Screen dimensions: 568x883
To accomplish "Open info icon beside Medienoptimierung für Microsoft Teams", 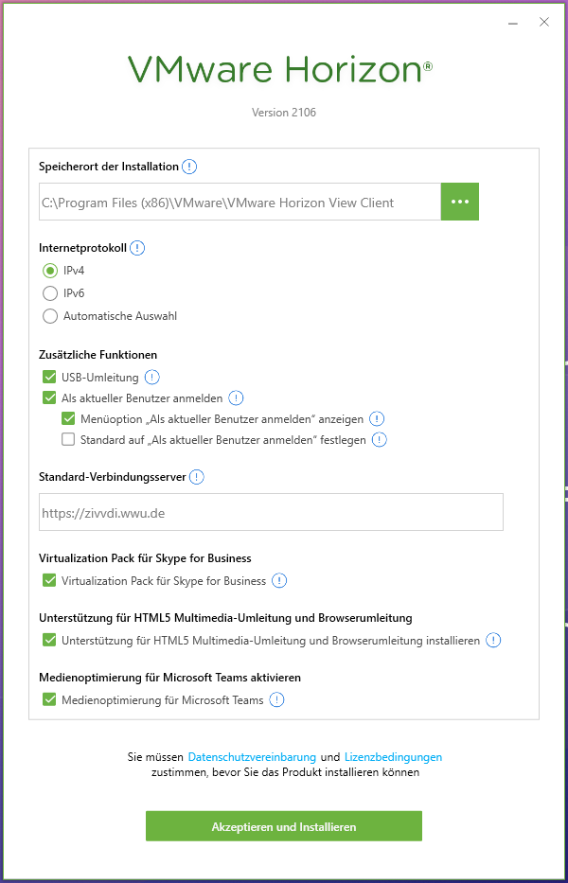I will coord(276,700).
